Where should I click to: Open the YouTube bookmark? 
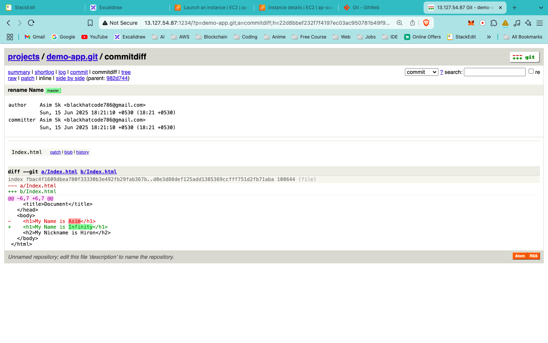pos(94,37)
